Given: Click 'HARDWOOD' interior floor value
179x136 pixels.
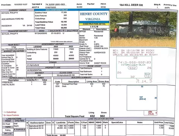Looking at the screenshot, I should (x=100, y=52).
